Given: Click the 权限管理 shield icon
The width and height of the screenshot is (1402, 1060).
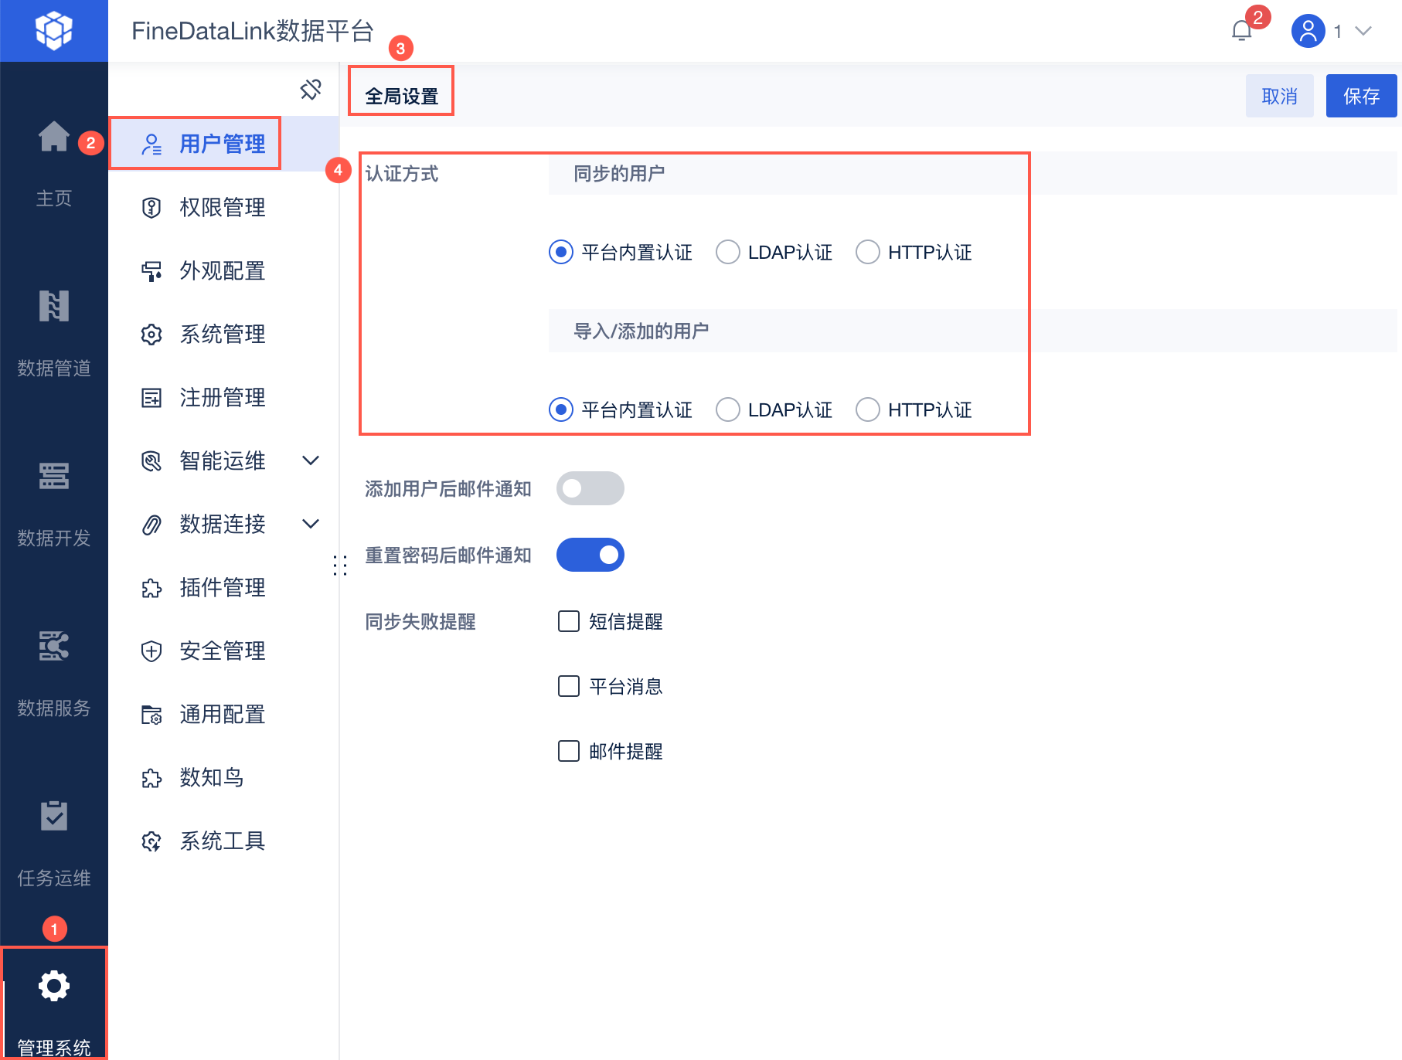Looking at the screenshot, I should (x=151, y=208).
